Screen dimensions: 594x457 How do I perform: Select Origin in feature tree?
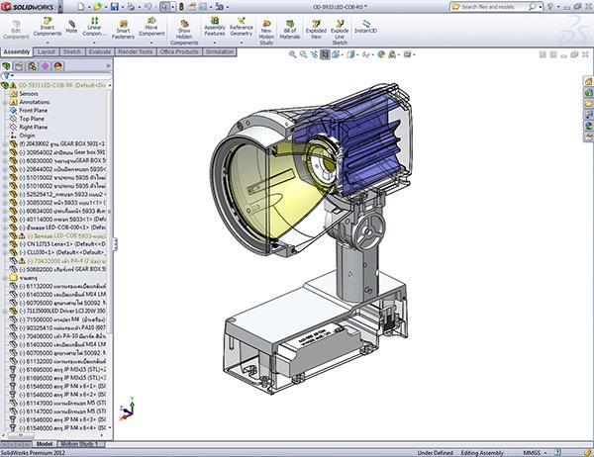(x=27, y=136)
